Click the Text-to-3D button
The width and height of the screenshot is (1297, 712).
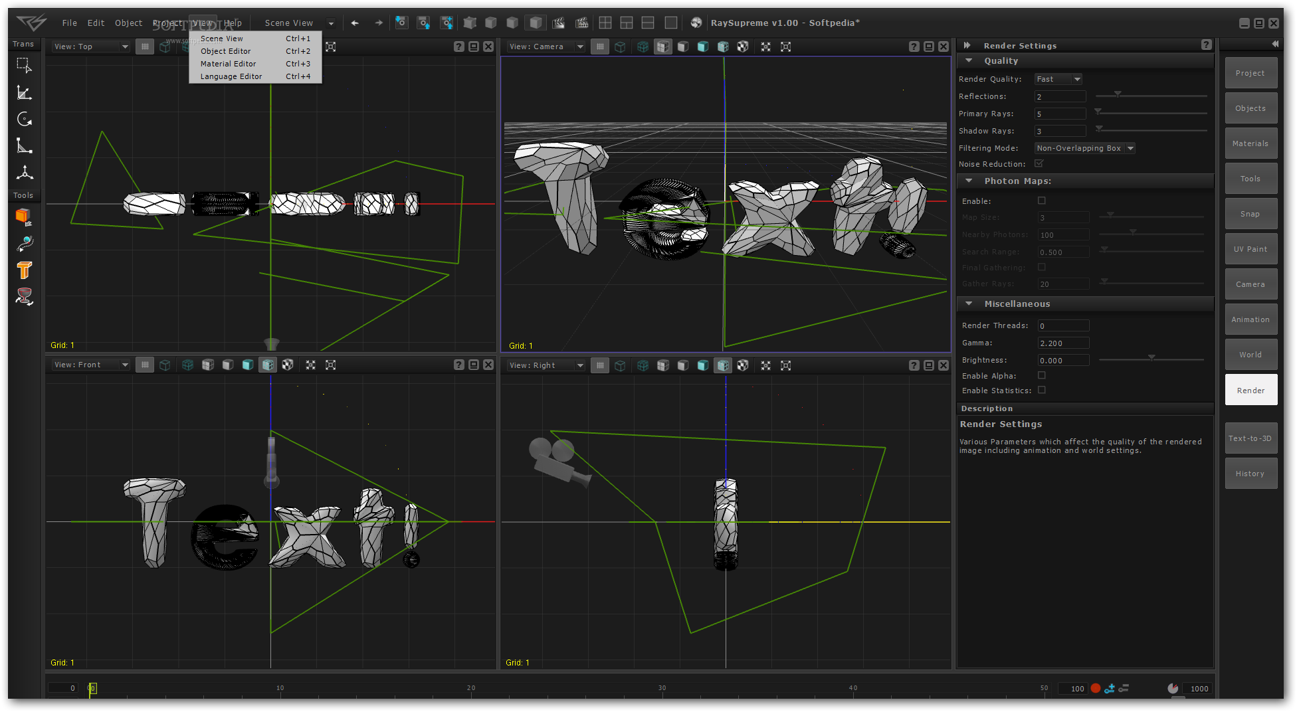[x=1250, y=438]
